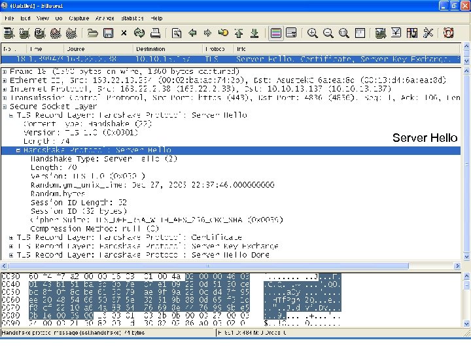
Task: Edit capture filters icon
Action: pyautogui.click(x=381, y=33)
